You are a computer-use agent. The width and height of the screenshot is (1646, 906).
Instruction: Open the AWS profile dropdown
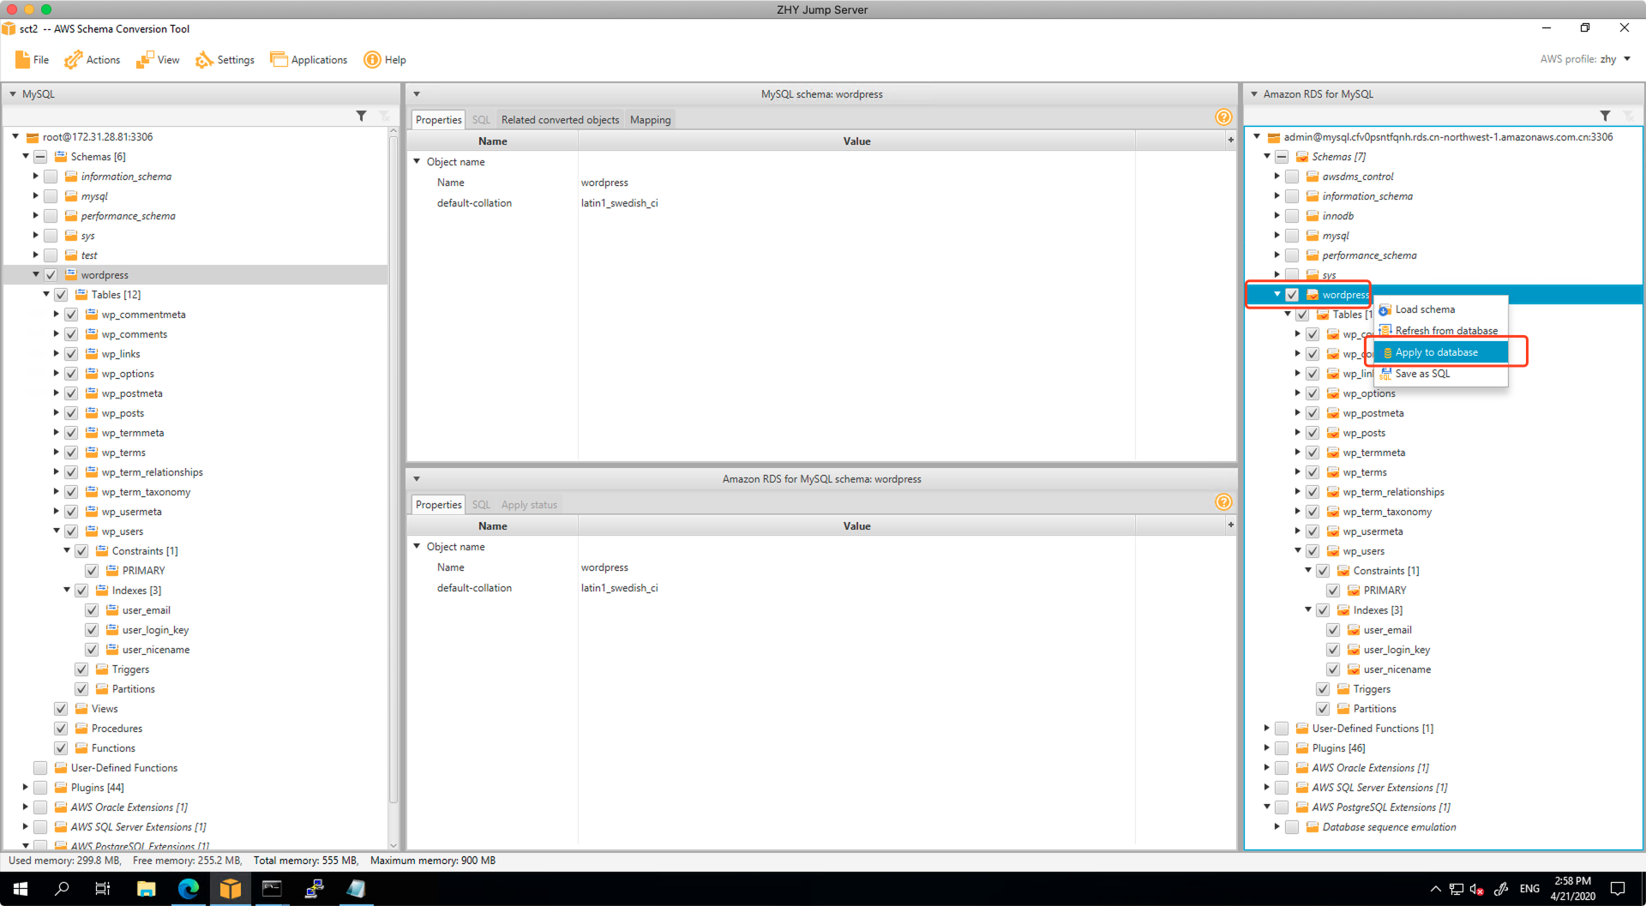pyautogui.click(x=1626, y=59)
